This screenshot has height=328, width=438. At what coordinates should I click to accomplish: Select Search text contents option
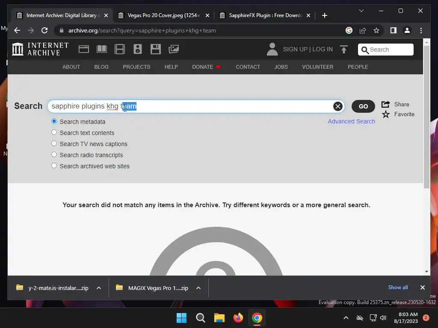(x=54, y=132)
